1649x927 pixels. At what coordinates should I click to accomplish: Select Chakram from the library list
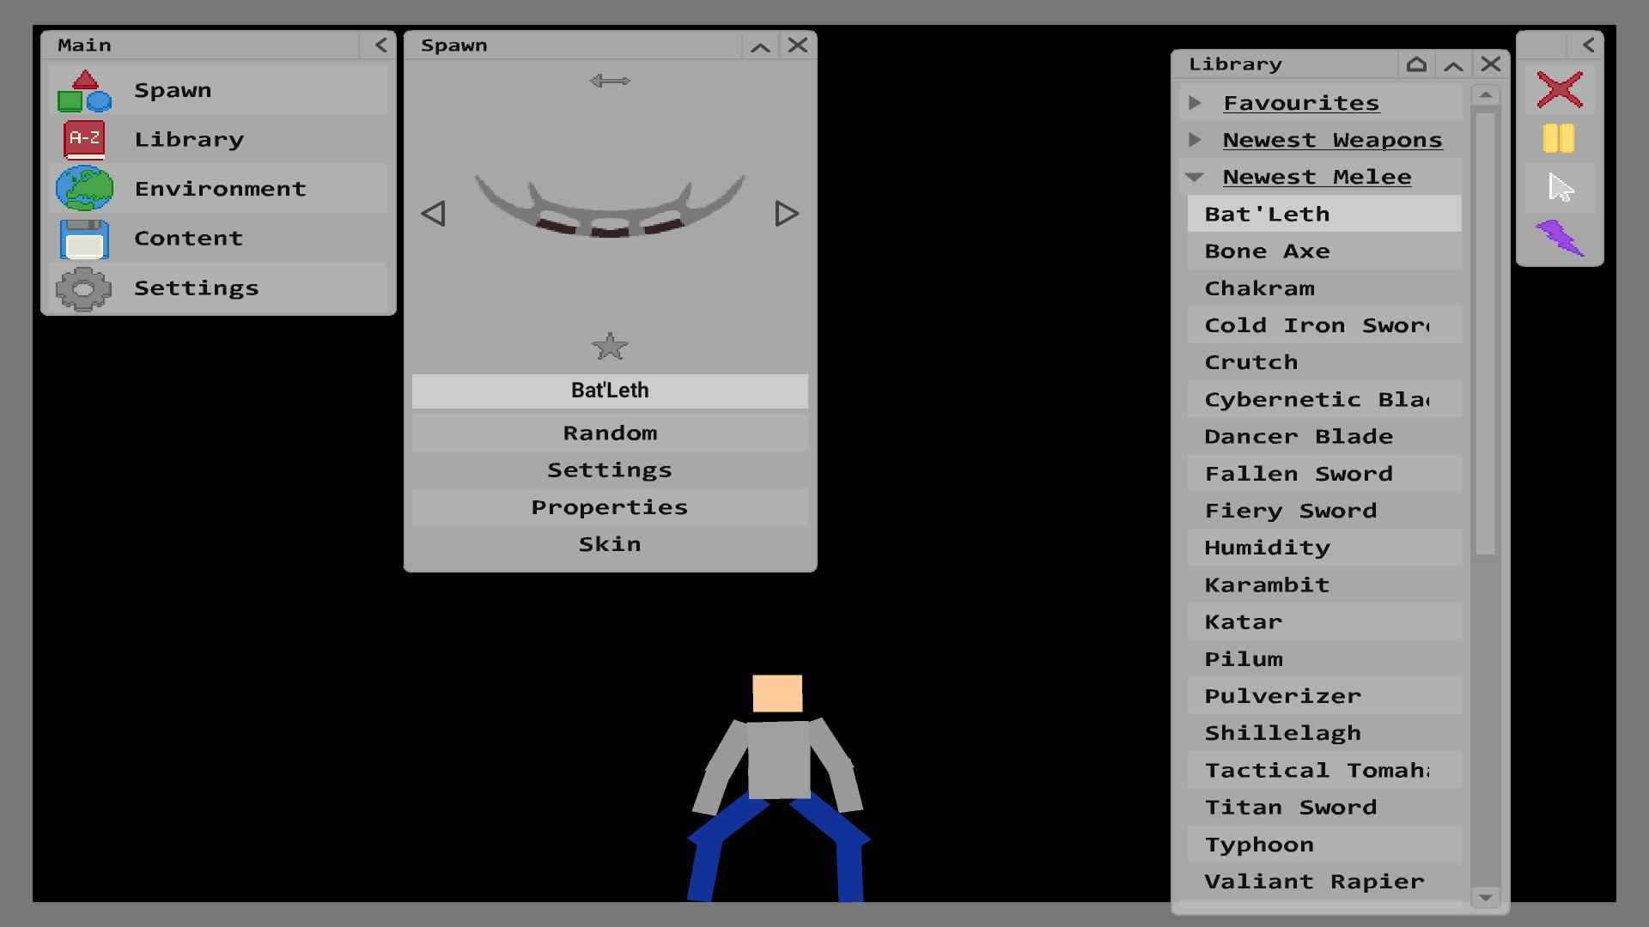click(1259, 288)
